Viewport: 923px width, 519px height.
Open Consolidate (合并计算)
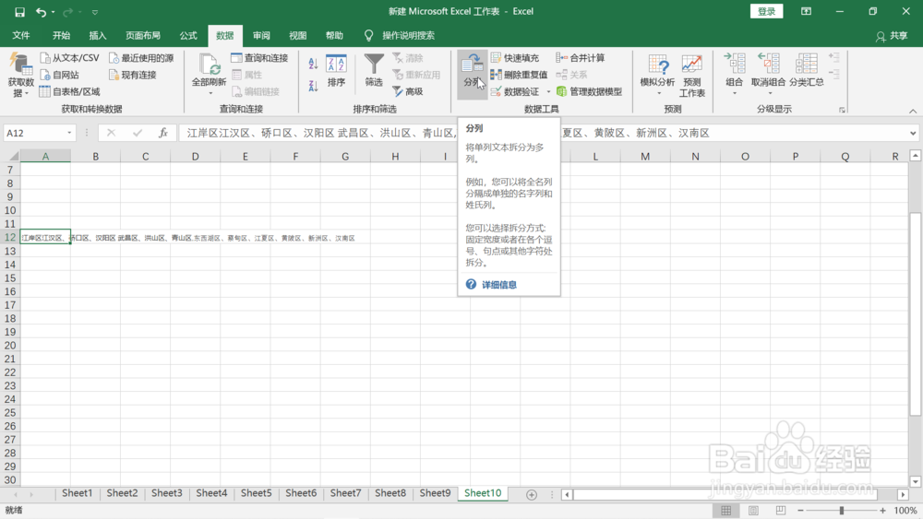point(581,57)
